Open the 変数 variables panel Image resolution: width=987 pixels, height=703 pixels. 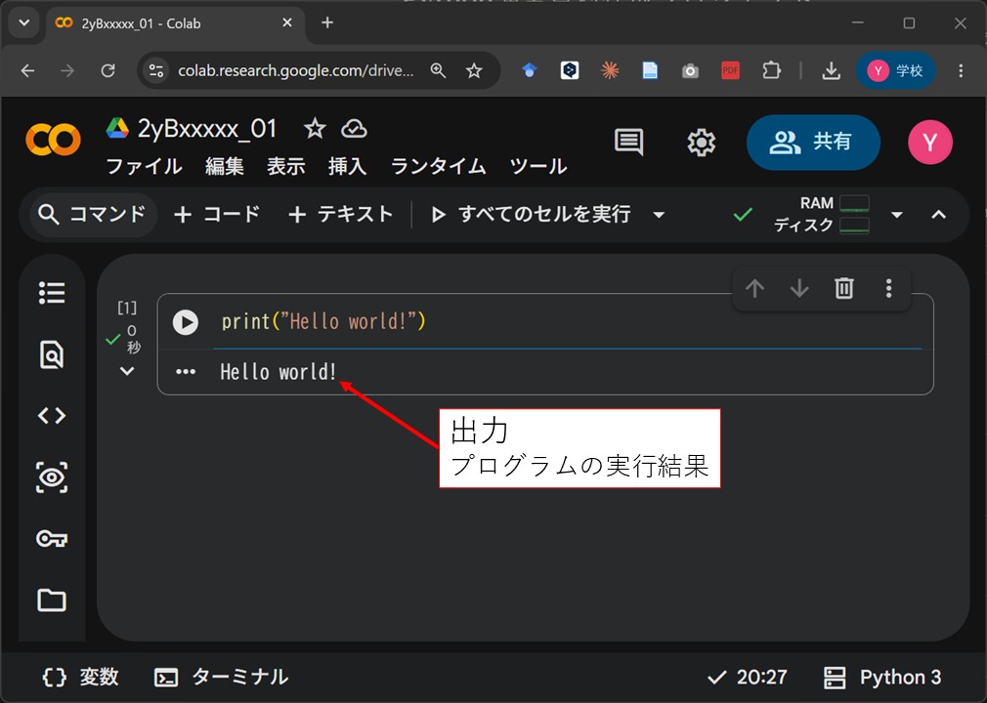80,678
